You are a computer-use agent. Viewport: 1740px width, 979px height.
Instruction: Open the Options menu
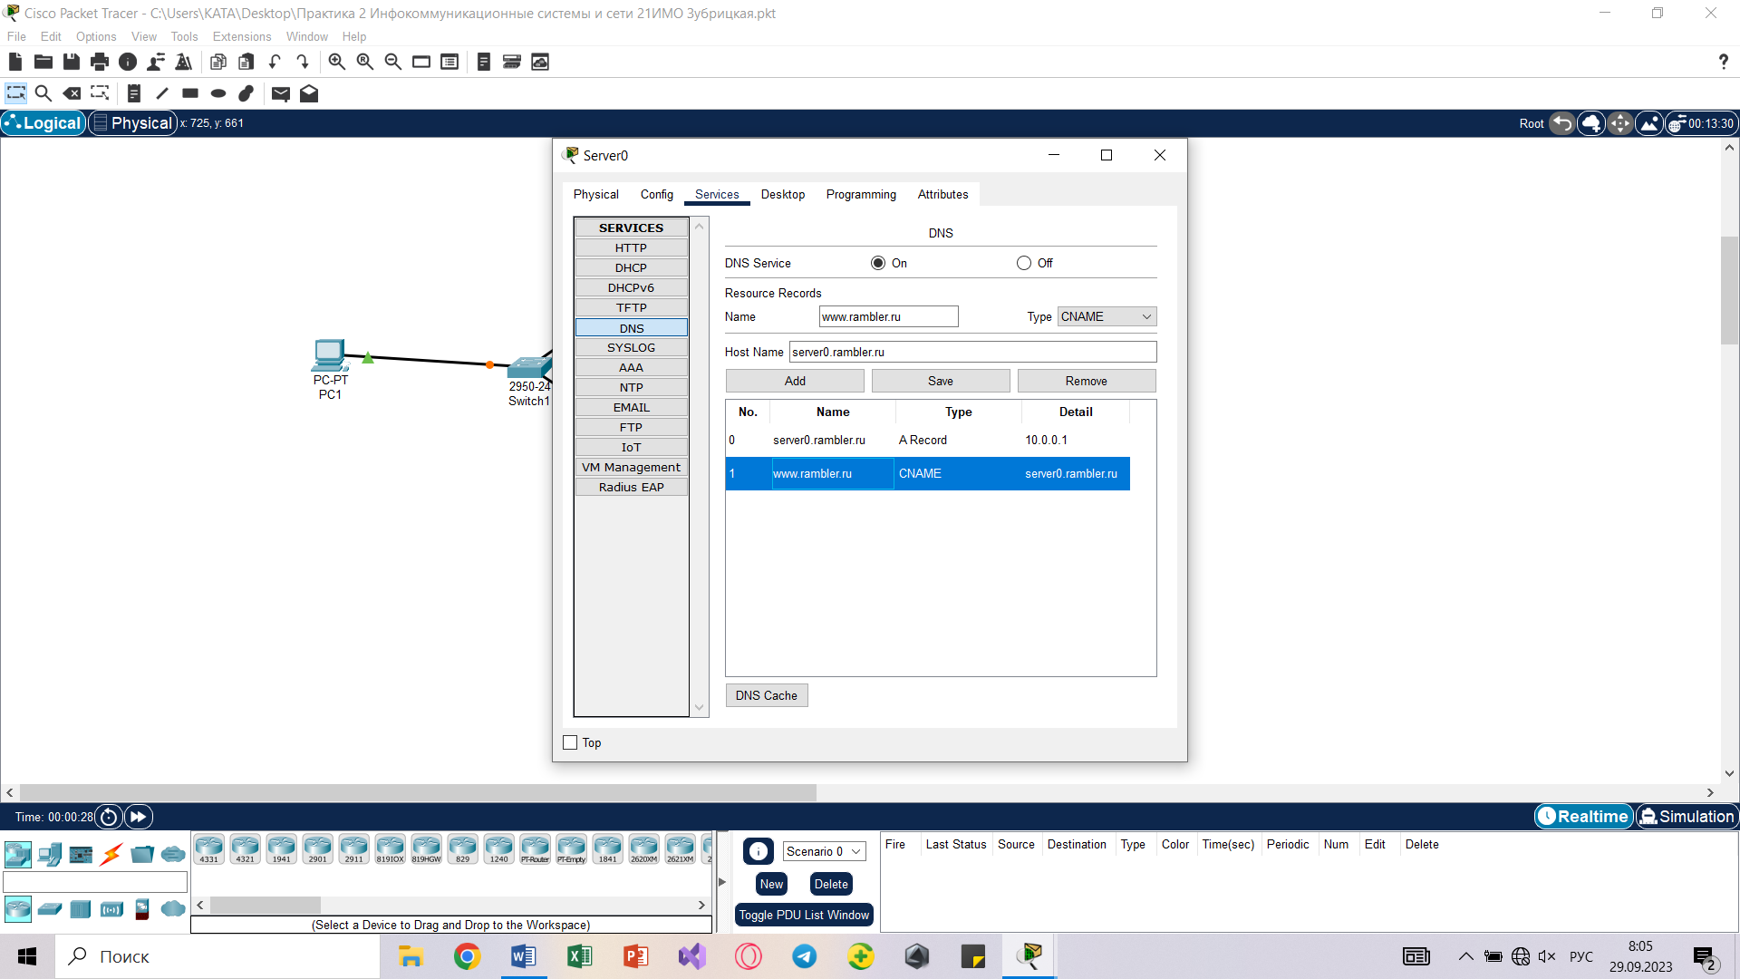[x=96, y=36]
